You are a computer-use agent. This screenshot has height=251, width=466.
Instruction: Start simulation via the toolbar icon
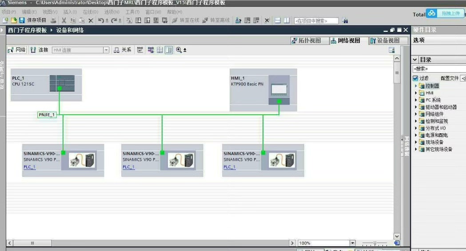[156, 20]
